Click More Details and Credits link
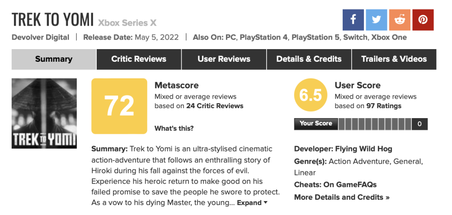Viewport: 452px width, 215px height. 342,197
